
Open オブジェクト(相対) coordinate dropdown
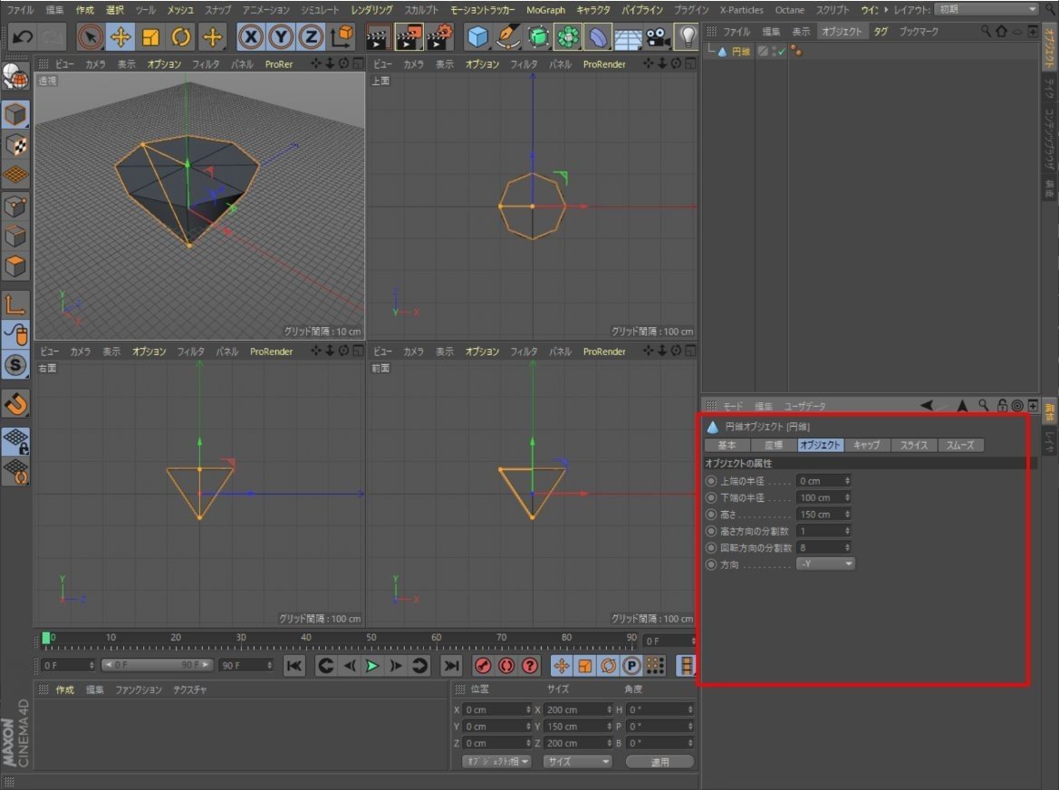click(497, 761)
